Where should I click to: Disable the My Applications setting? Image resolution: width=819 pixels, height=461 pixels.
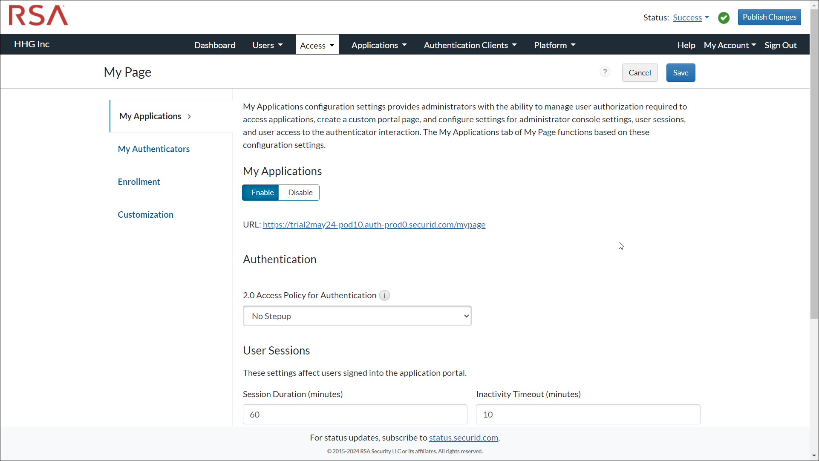299,192
